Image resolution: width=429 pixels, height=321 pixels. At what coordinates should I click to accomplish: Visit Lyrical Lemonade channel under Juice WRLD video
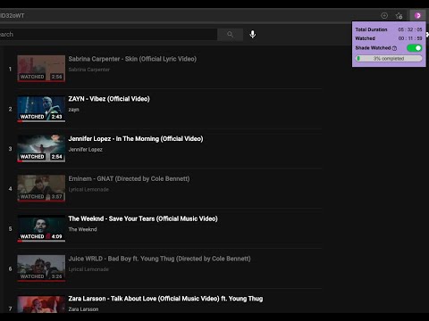point(88,269)
